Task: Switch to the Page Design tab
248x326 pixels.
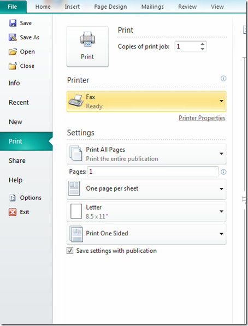Action: tap(110, 7)
